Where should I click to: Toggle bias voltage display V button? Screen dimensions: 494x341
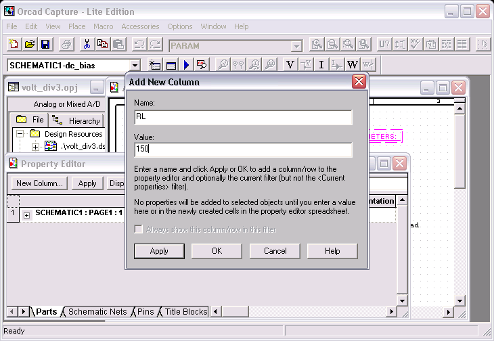[x=290, y=64]
